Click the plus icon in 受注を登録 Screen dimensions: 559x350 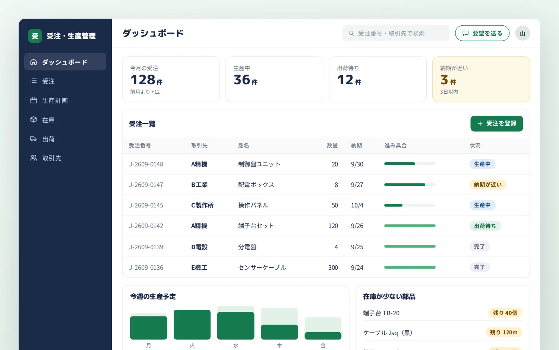point(480,124)
